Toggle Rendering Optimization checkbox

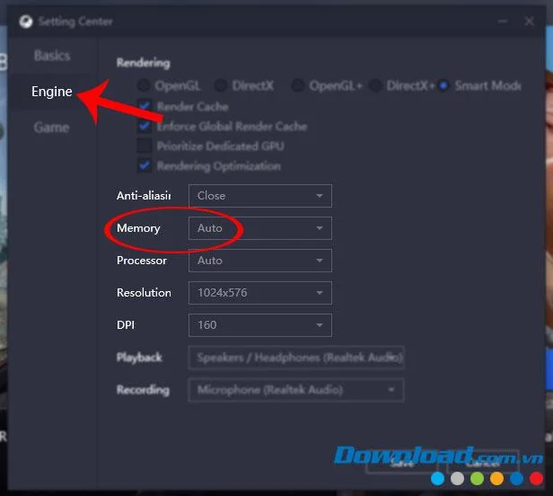click(145, 165)
